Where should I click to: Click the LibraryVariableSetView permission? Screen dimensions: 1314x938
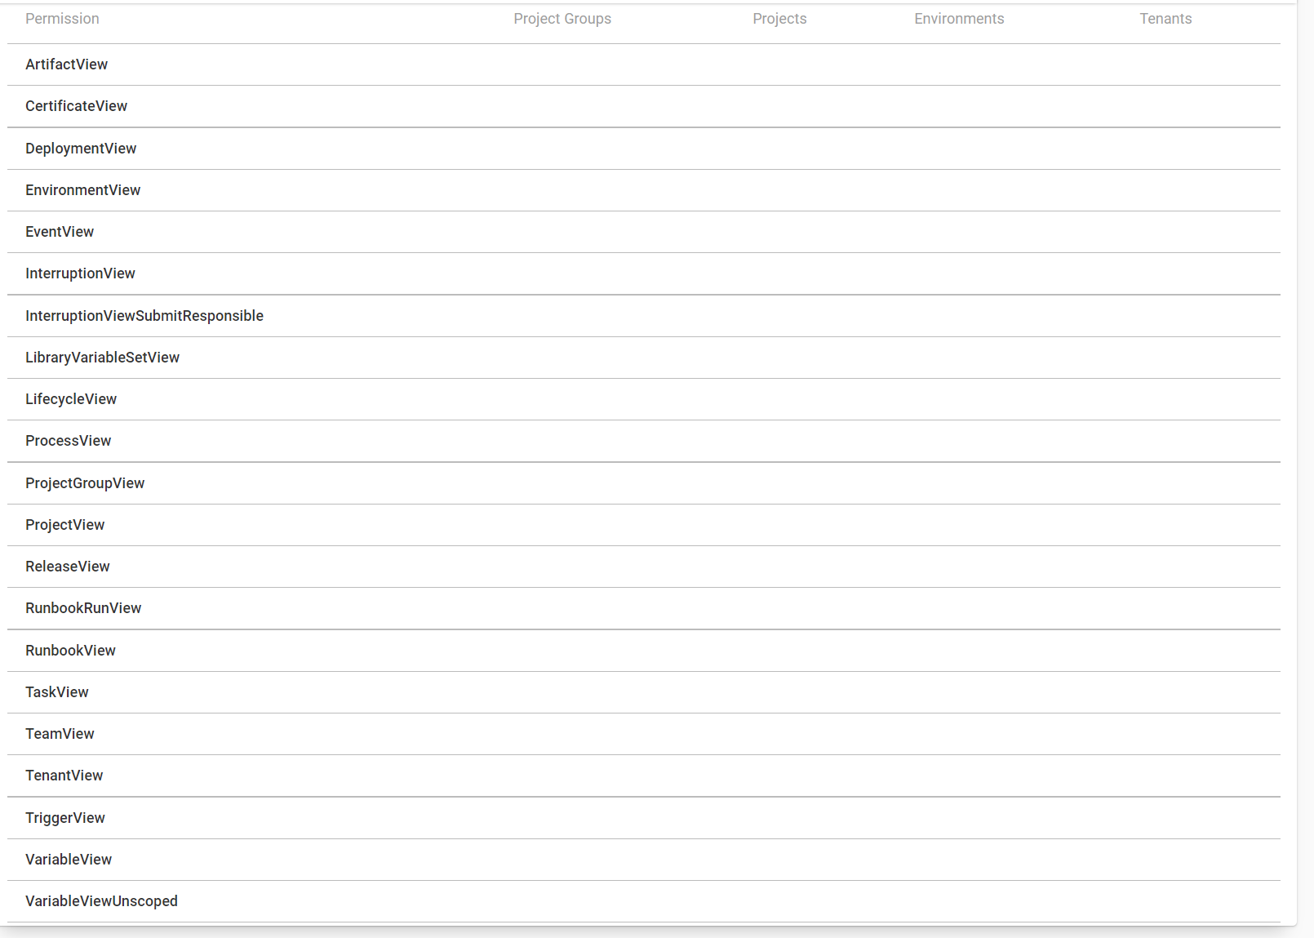pyautogui.click(x=103, y=358)
